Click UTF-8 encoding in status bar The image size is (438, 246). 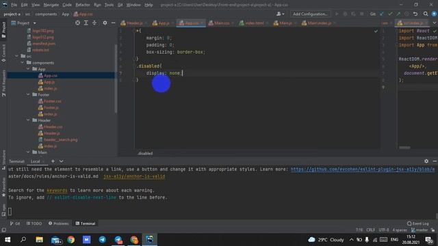pos(384,230)
